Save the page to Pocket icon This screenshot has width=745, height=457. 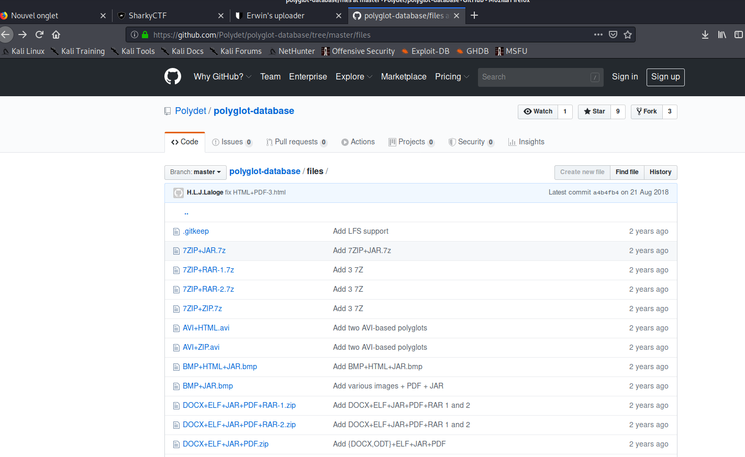pos(613,35)
